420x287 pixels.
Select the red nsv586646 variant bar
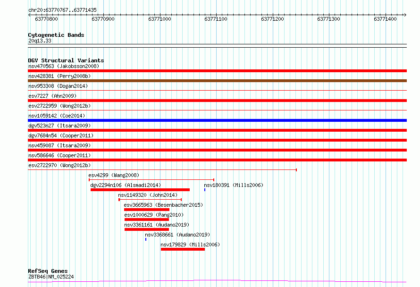[217, 160]
